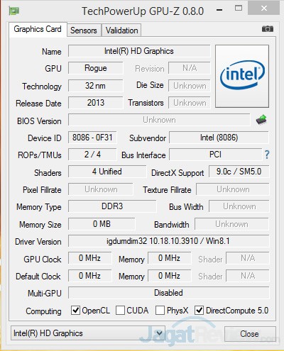Viewport: 284px width, 351px height.
Task: Toggle the PhysX checkbox
Action: coord(160,310)
